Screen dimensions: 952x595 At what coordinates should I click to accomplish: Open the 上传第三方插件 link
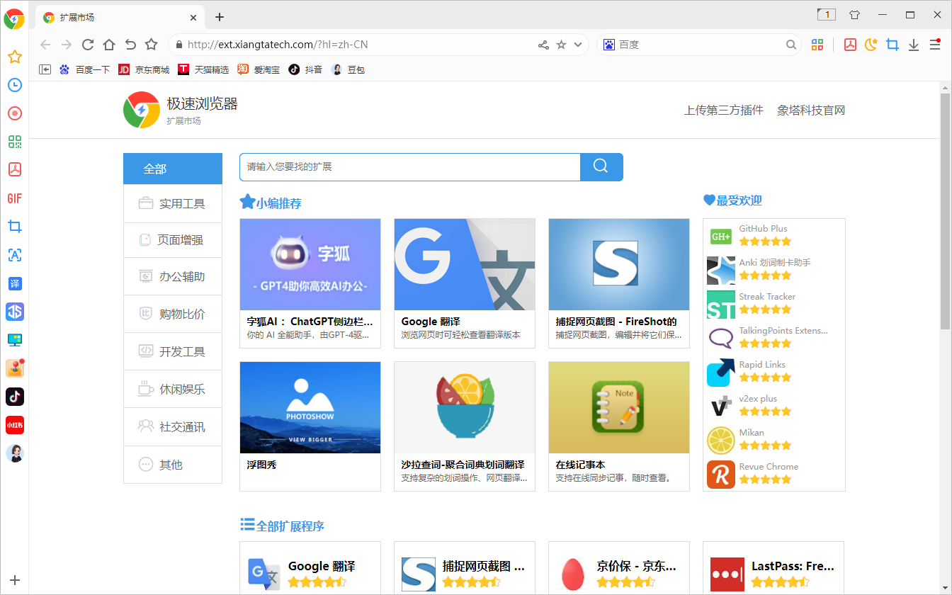click(723, 110)
